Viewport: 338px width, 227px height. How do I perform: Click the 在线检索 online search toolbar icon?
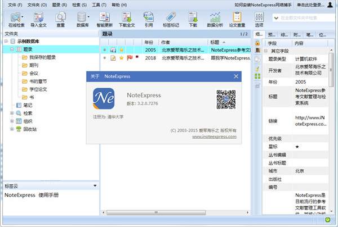point(15,17)
